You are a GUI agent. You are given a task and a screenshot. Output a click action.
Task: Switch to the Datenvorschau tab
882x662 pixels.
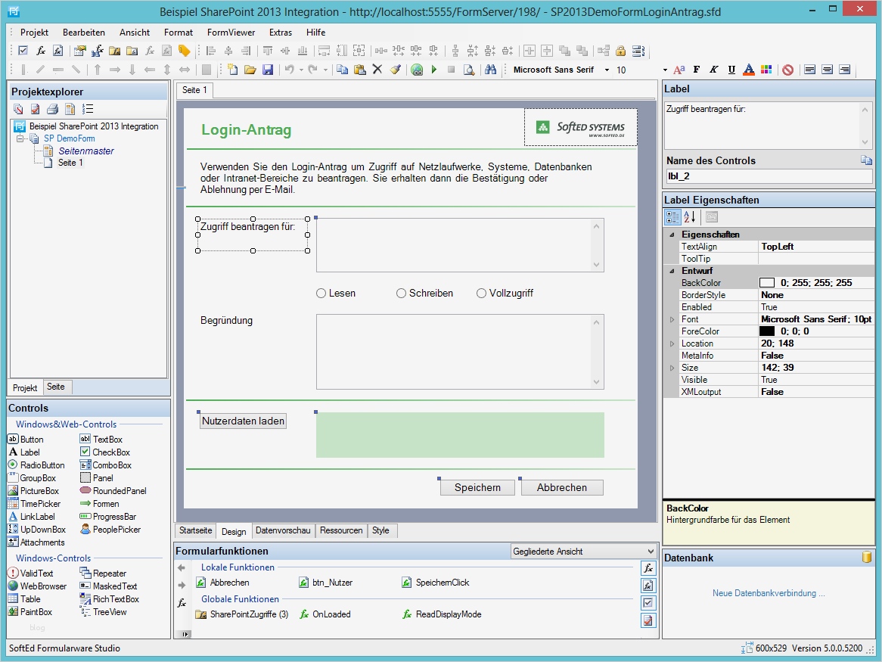tap(282, 530)
